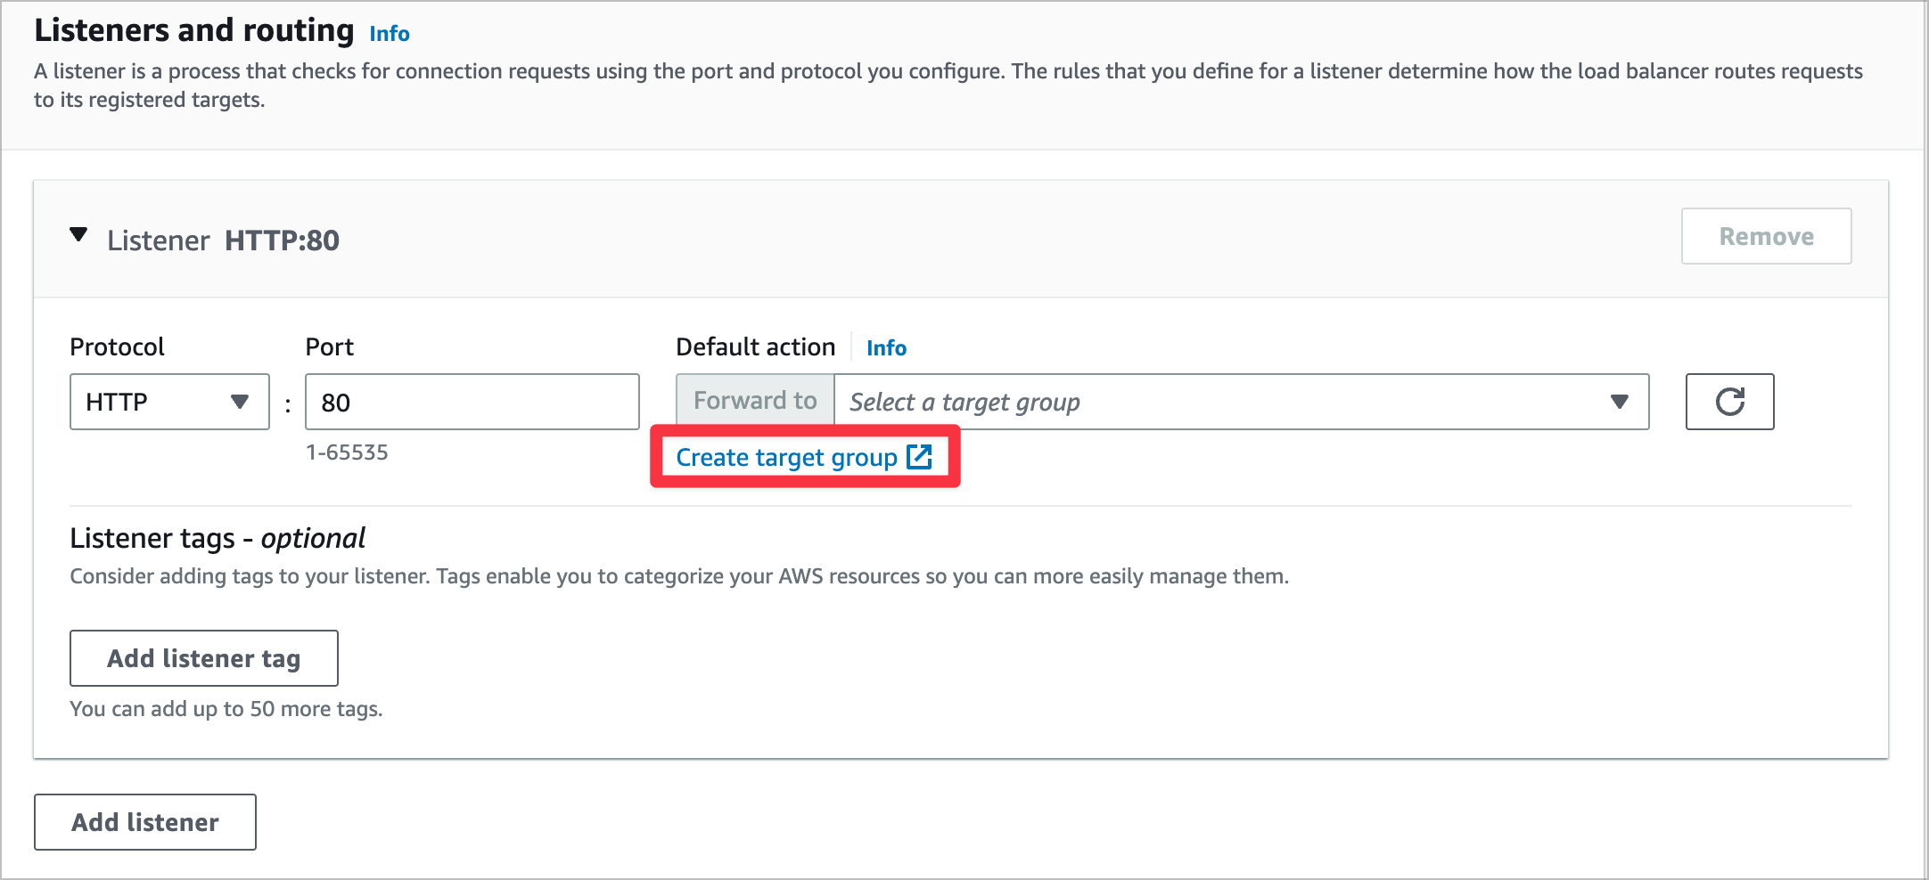
Task: Focus the Port input field showing 80
Action: tap(472, 402)
